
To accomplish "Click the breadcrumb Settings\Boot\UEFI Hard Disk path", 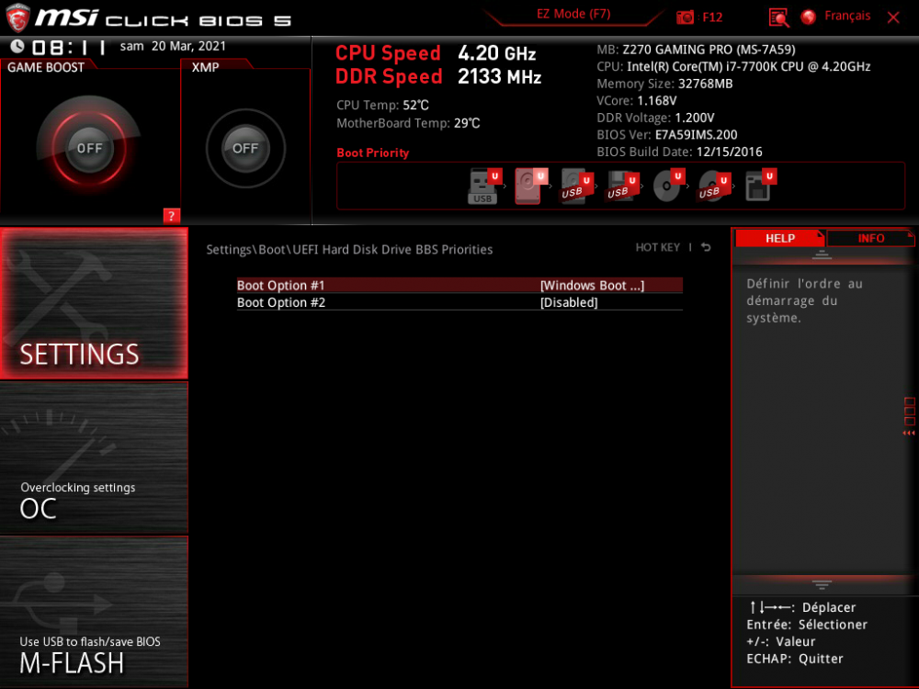I will (x=349, y=250).
